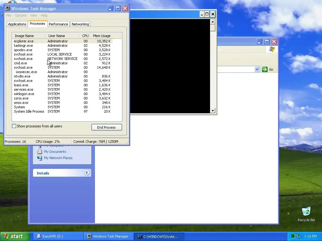This screenshot has height=241, width=322.
Task: Select the taskmgr.exe process row
Action: (x=62, y=46)
